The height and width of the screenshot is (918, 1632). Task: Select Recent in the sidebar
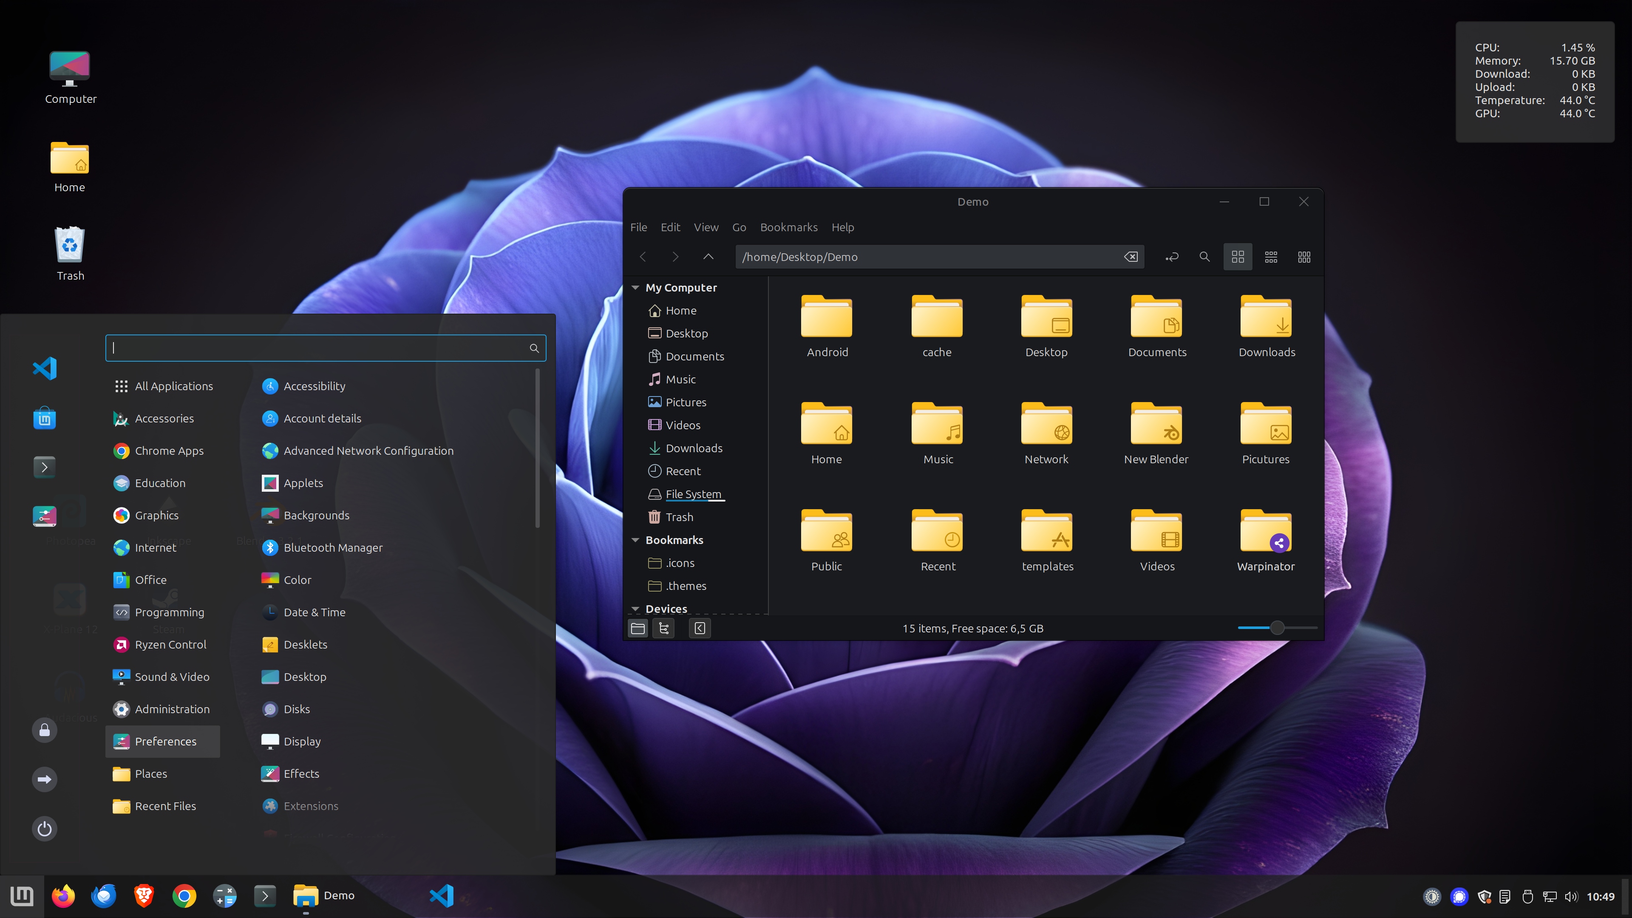click(x=674, y=471)
